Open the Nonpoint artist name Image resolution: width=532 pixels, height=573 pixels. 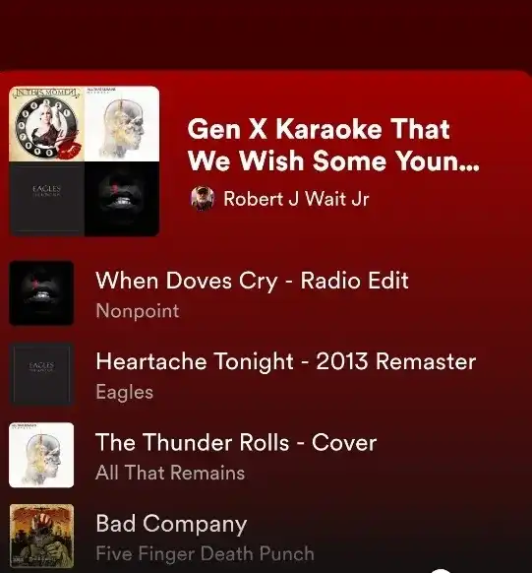click(138, 311)
